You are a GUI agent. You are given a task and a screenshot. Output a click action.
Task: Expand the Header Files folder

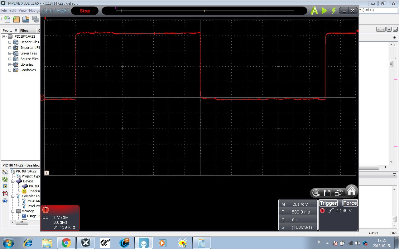(x=10, y=42)
